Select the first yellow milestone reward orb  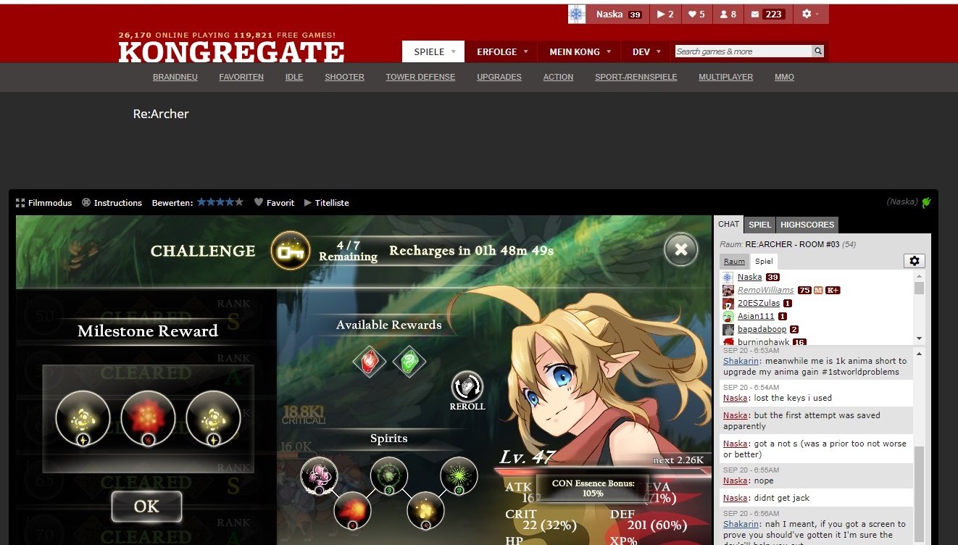[83, 418]
